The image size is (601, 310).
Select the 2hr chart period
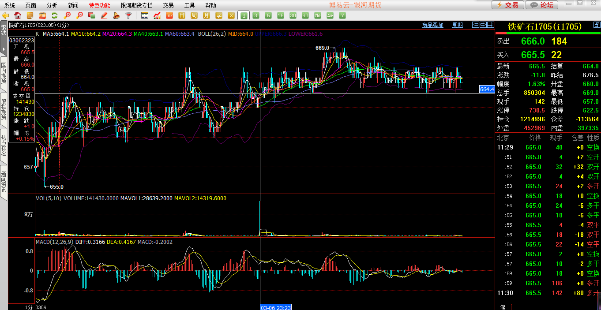click(x=318, y=15)
